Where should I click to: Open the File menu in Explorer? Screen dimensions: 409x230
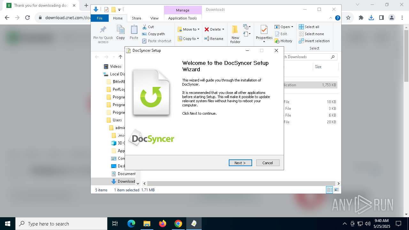100,18
